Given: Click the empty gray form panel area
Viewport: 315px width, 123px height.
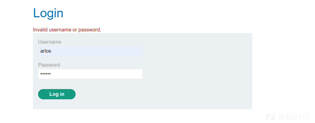Looking at the screenshot, I should pos(198,72).
